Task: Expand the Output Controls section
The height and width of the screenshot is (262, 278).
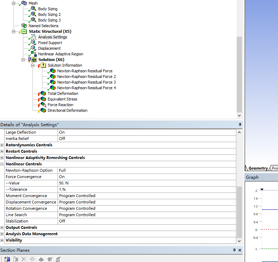Action: pyautogui.click(x=2, y=227)
